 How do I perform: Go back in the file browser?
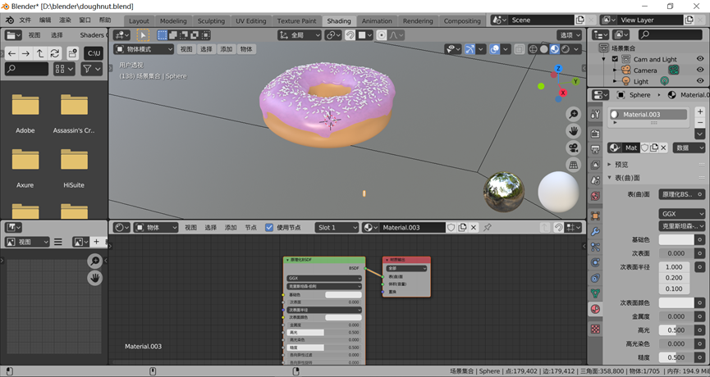(x=11, y=53)
